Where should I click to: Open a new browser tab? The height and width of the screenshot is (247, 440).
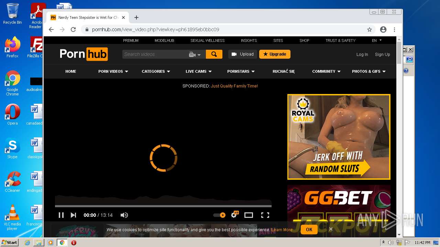pos(136,17)
